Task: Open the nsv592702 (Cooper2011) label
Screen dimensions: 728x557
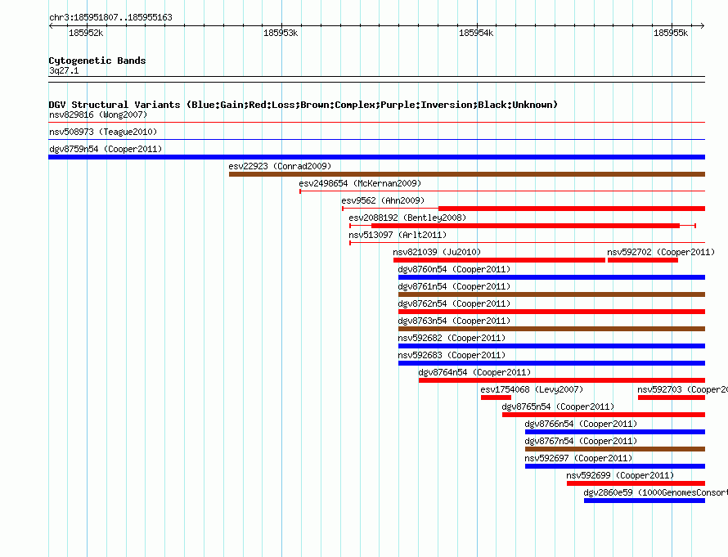Action: point(661,252)
